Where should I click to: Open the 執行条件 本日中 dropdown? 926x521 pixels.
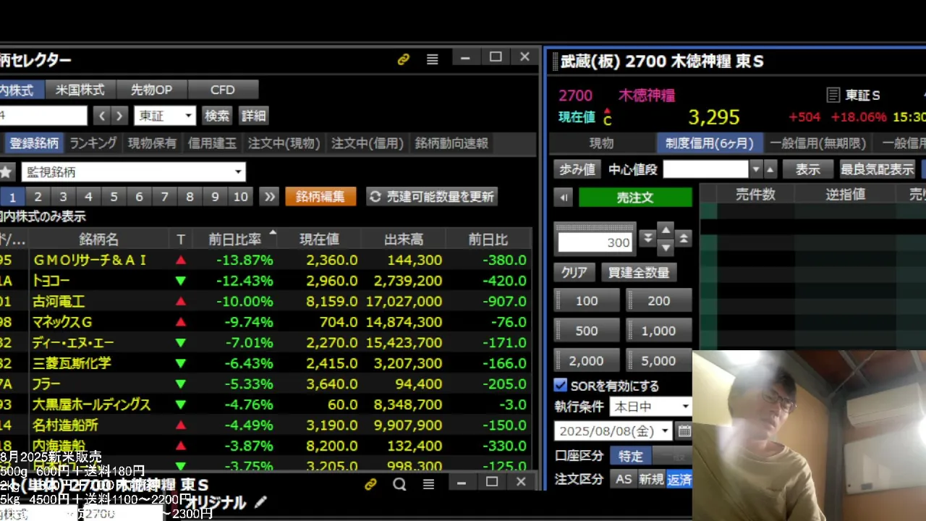coord(650,407)
